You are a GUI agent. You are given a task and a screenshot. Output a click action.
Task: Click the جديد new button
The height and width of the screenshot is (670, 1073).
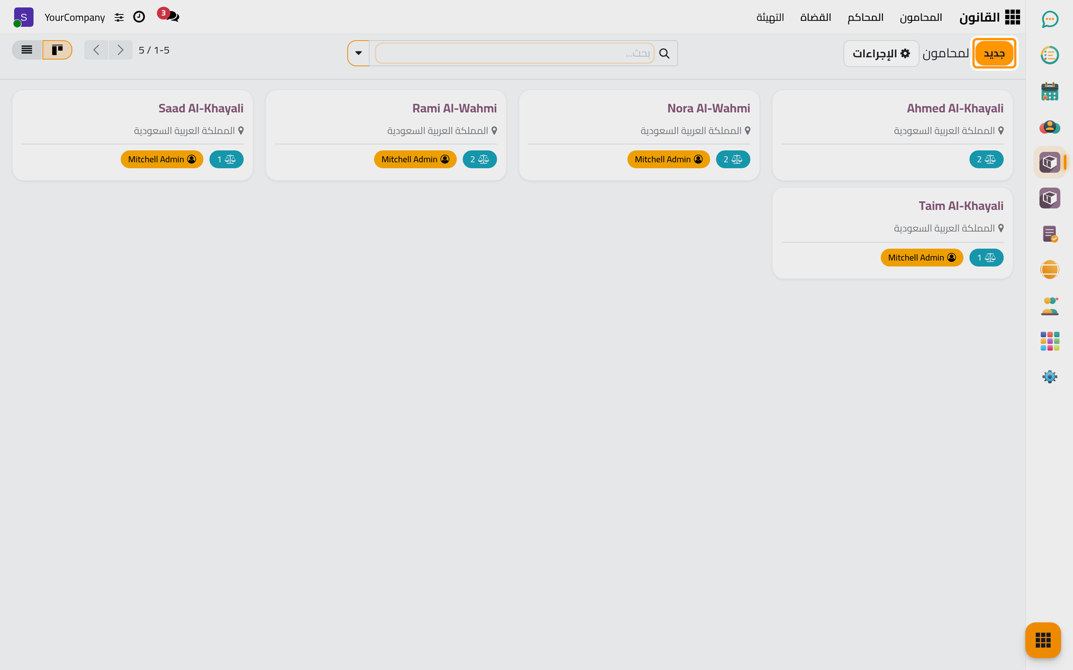tap(994, 54)
